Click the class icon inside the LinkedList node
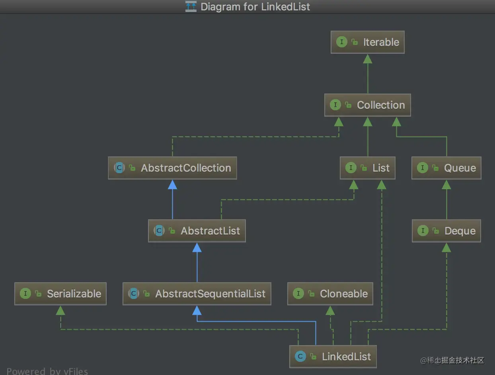 pyautogui.click(x=300, y=356)
